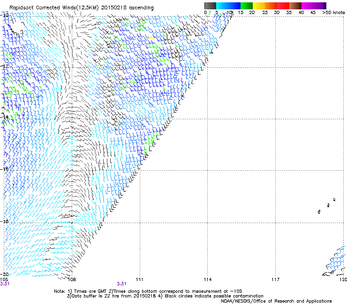Select the latitude label '-20'

point(4,274)
